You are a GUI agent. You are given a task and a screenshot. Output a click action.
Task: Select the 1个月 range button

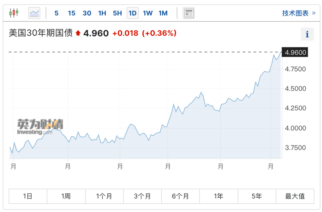click(x=104, y=196)
